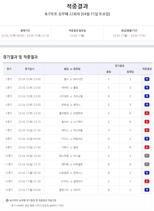Select the 첼시 vs 브라이턴 match

point(73,79)
